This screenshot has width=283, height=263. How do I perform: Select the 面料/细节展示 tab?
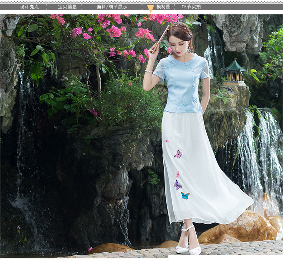click(x=111, y=6)
